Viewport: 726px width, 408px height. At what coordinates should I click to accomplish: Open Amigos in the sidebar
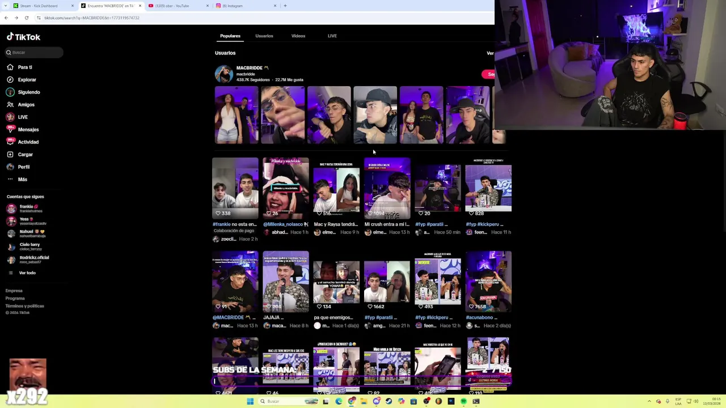[20, 104]
